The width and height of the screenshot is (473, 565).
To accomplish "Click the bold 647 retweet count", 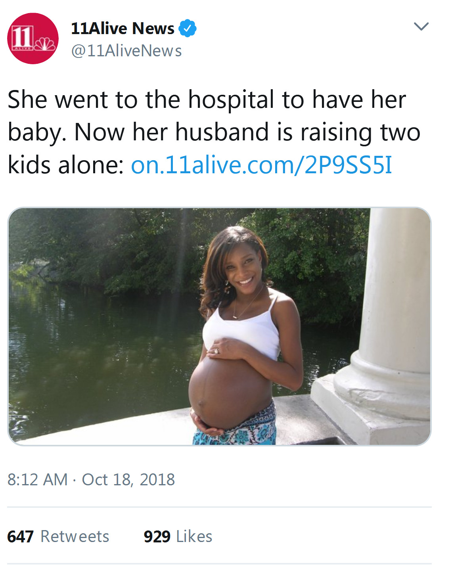I will click(x=20, y=536).
